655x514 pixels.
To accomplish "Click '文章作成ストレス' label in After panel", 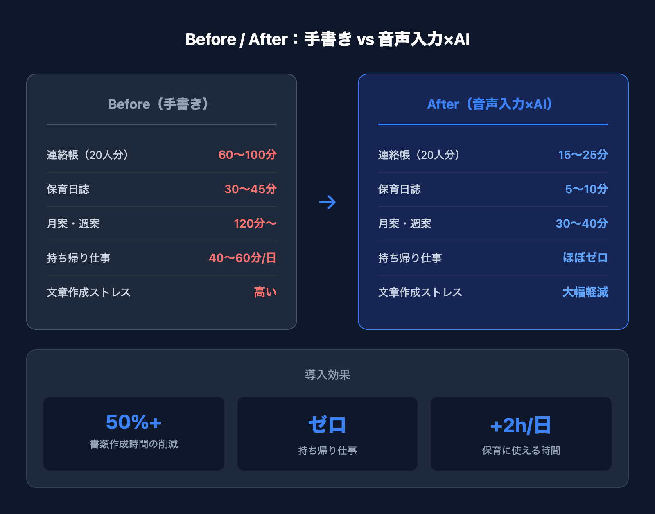I will [420, 292].
